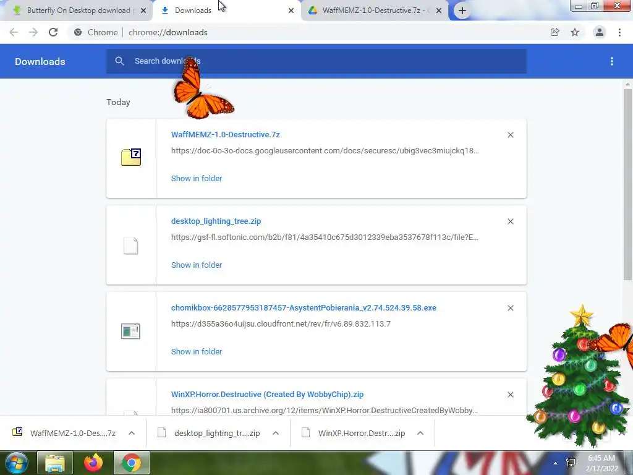Switch to the Butterfly On Desktop download tab
This screenshot has height=475, width=633.
[x=79, y=11]
